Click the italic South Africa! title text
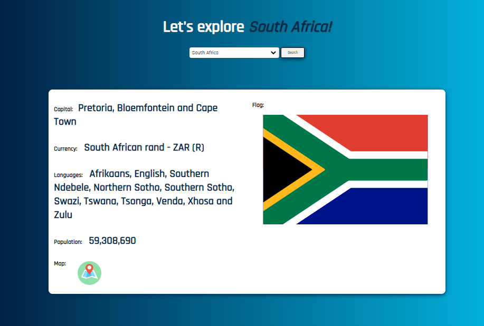 click(x=289, y=26)
